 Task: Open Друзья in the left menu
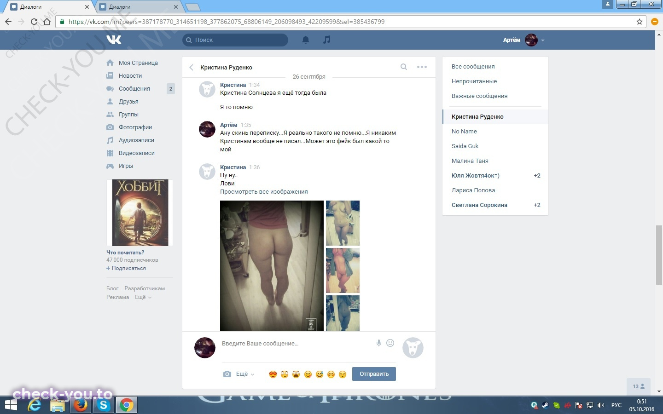click(128, 102)
